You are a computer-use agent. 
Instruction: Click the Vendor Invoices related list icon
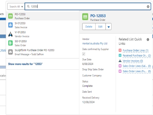[120, 61]
